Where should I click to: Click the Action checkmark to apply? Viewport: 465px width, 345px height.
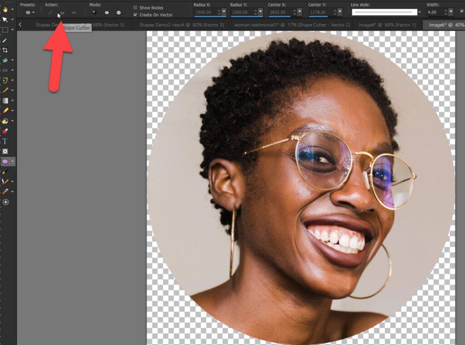click(50, 12)
